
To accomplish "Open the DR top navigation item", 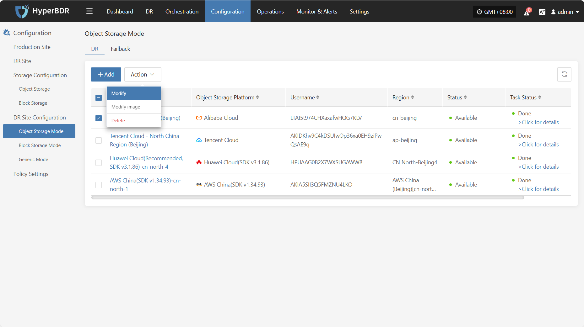I will click(x=149, y=11).
